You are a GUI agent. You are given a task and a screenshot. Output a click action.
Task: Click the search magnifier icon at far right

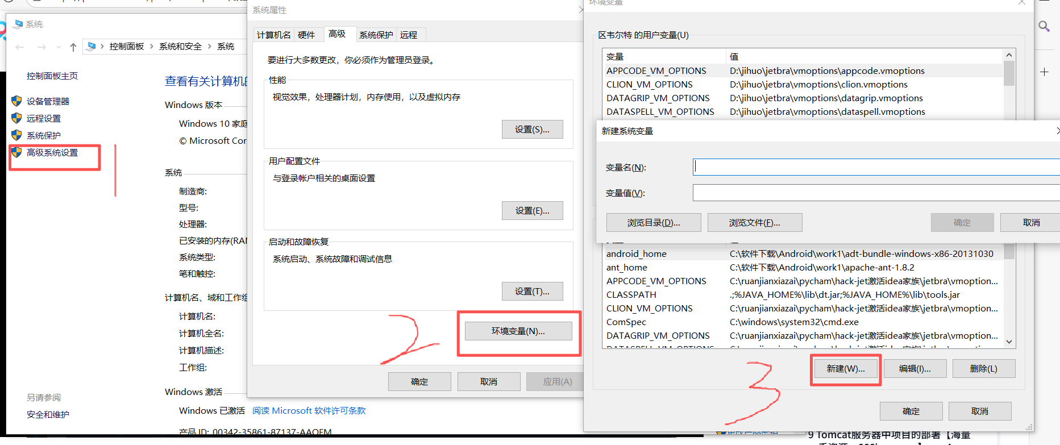(1045, 26)
